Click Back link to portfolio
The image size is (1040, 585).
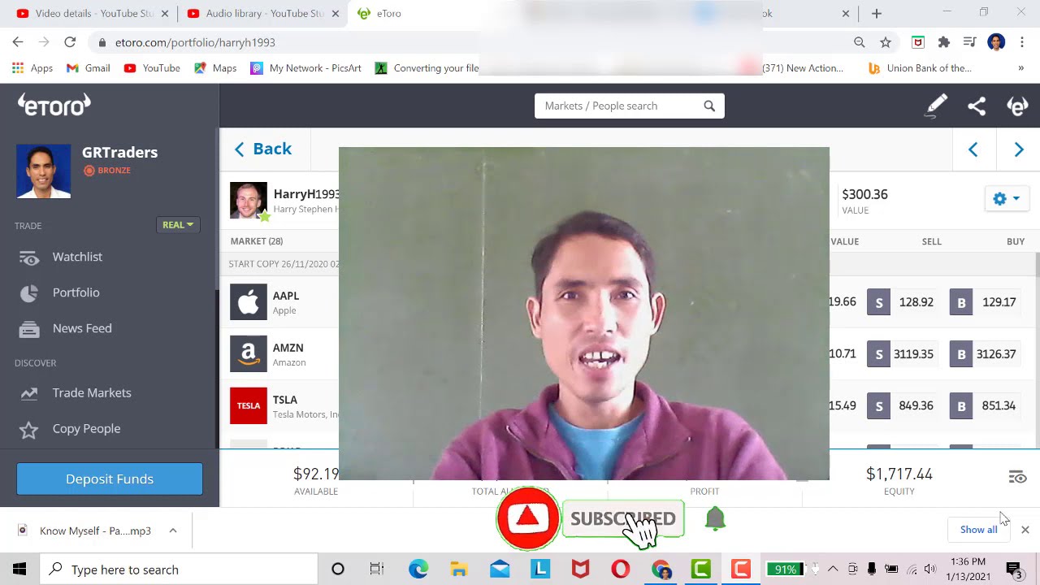coord(262,149)
